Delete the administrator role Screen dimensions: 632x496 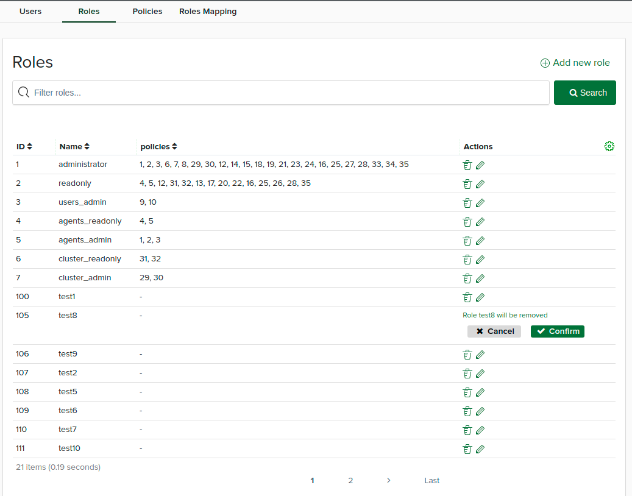click(467, 165)
